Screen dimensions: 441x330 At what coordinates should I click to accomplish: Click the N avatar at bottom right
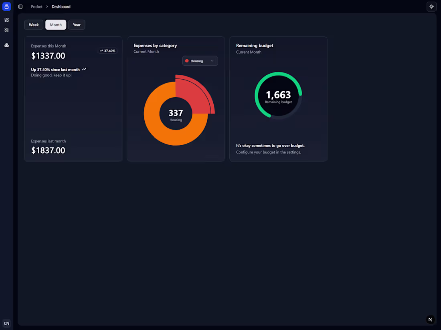[430, 319]
